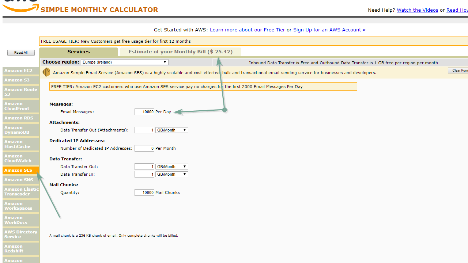Open Amazon EC2 in the sidebar

click(21, 70)
